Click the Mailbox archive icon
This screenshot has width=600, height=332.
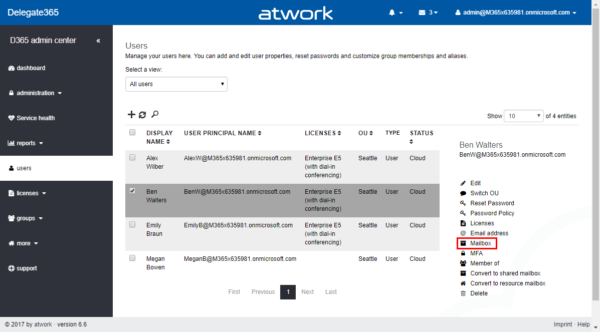coord(463,243)
